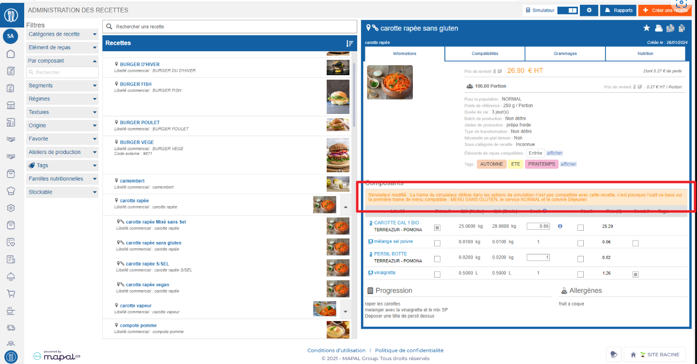Mark recipe as favorite with star icon
This screenshot has width=697, height=364.
[647, 28]
